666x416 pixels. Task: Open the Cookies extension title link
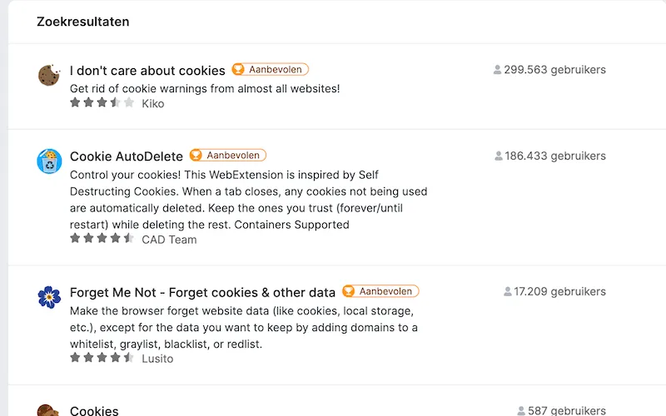click(x=94, y=410)
